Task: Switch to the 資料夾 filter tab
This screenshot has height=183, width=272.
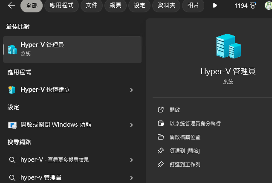Action: pos(166,6)
